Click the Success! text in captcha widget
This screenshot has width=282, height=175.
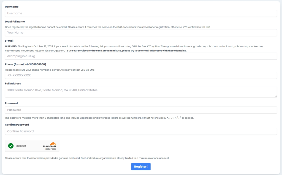pyautogui.click(x=21, y=146)
